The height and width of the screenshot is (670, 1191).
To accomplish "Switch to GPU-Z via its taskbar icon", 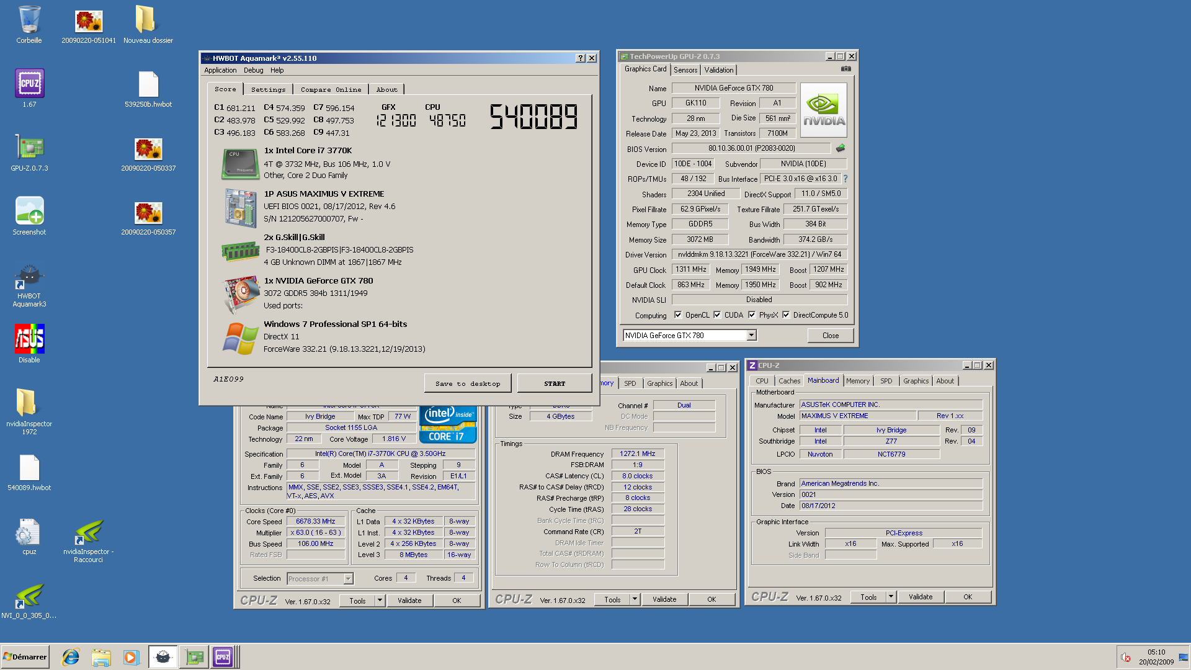I will pos(194,657).
